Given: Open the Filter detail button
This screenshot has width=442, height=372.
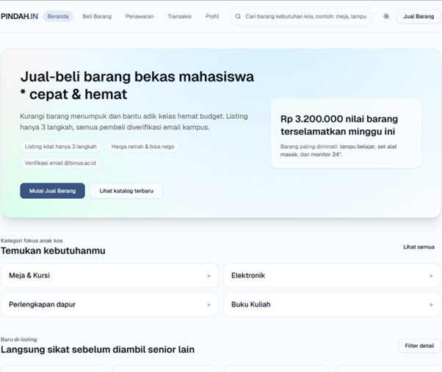Looking at the screenshot, I should [x=419, y=346].
